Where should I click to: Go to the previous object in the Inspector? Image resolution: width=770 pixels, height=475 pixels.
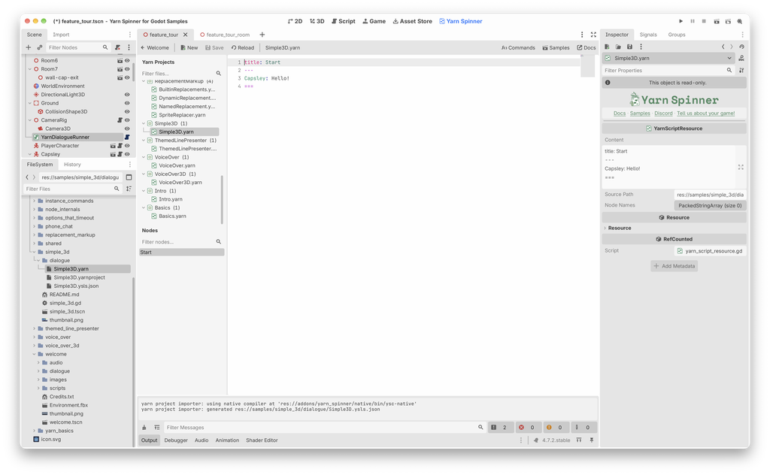point(723,47)
